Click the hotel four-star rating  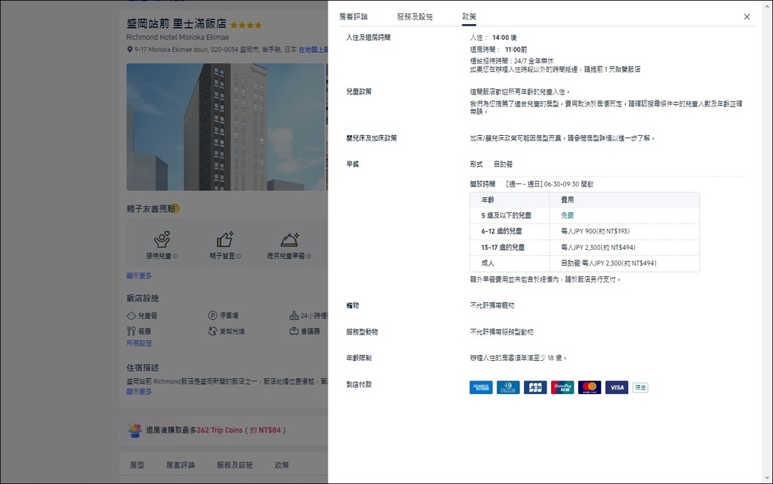[x=246, y=25]
